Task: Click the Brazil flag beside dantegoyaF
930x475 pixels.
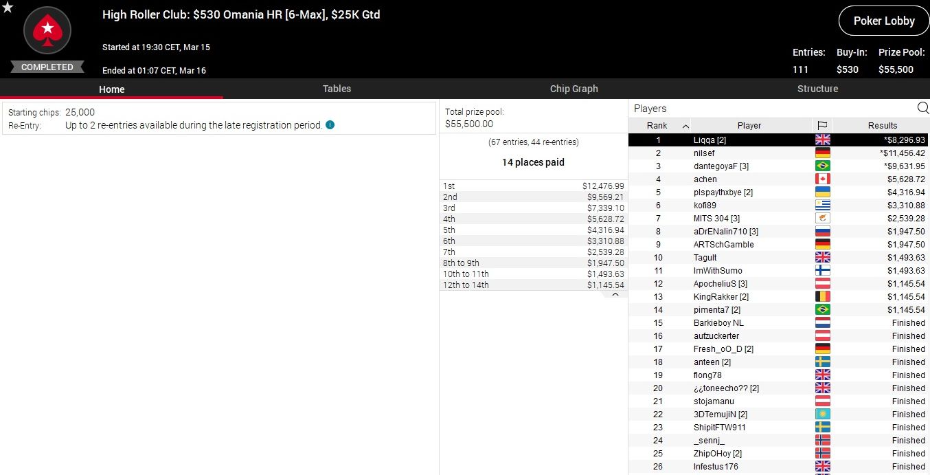Action: pyautogui.click(x=822, y=166)
